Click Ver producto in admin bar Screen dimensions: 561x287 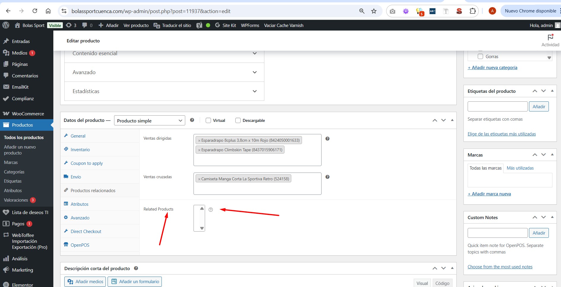pos(136,25)
